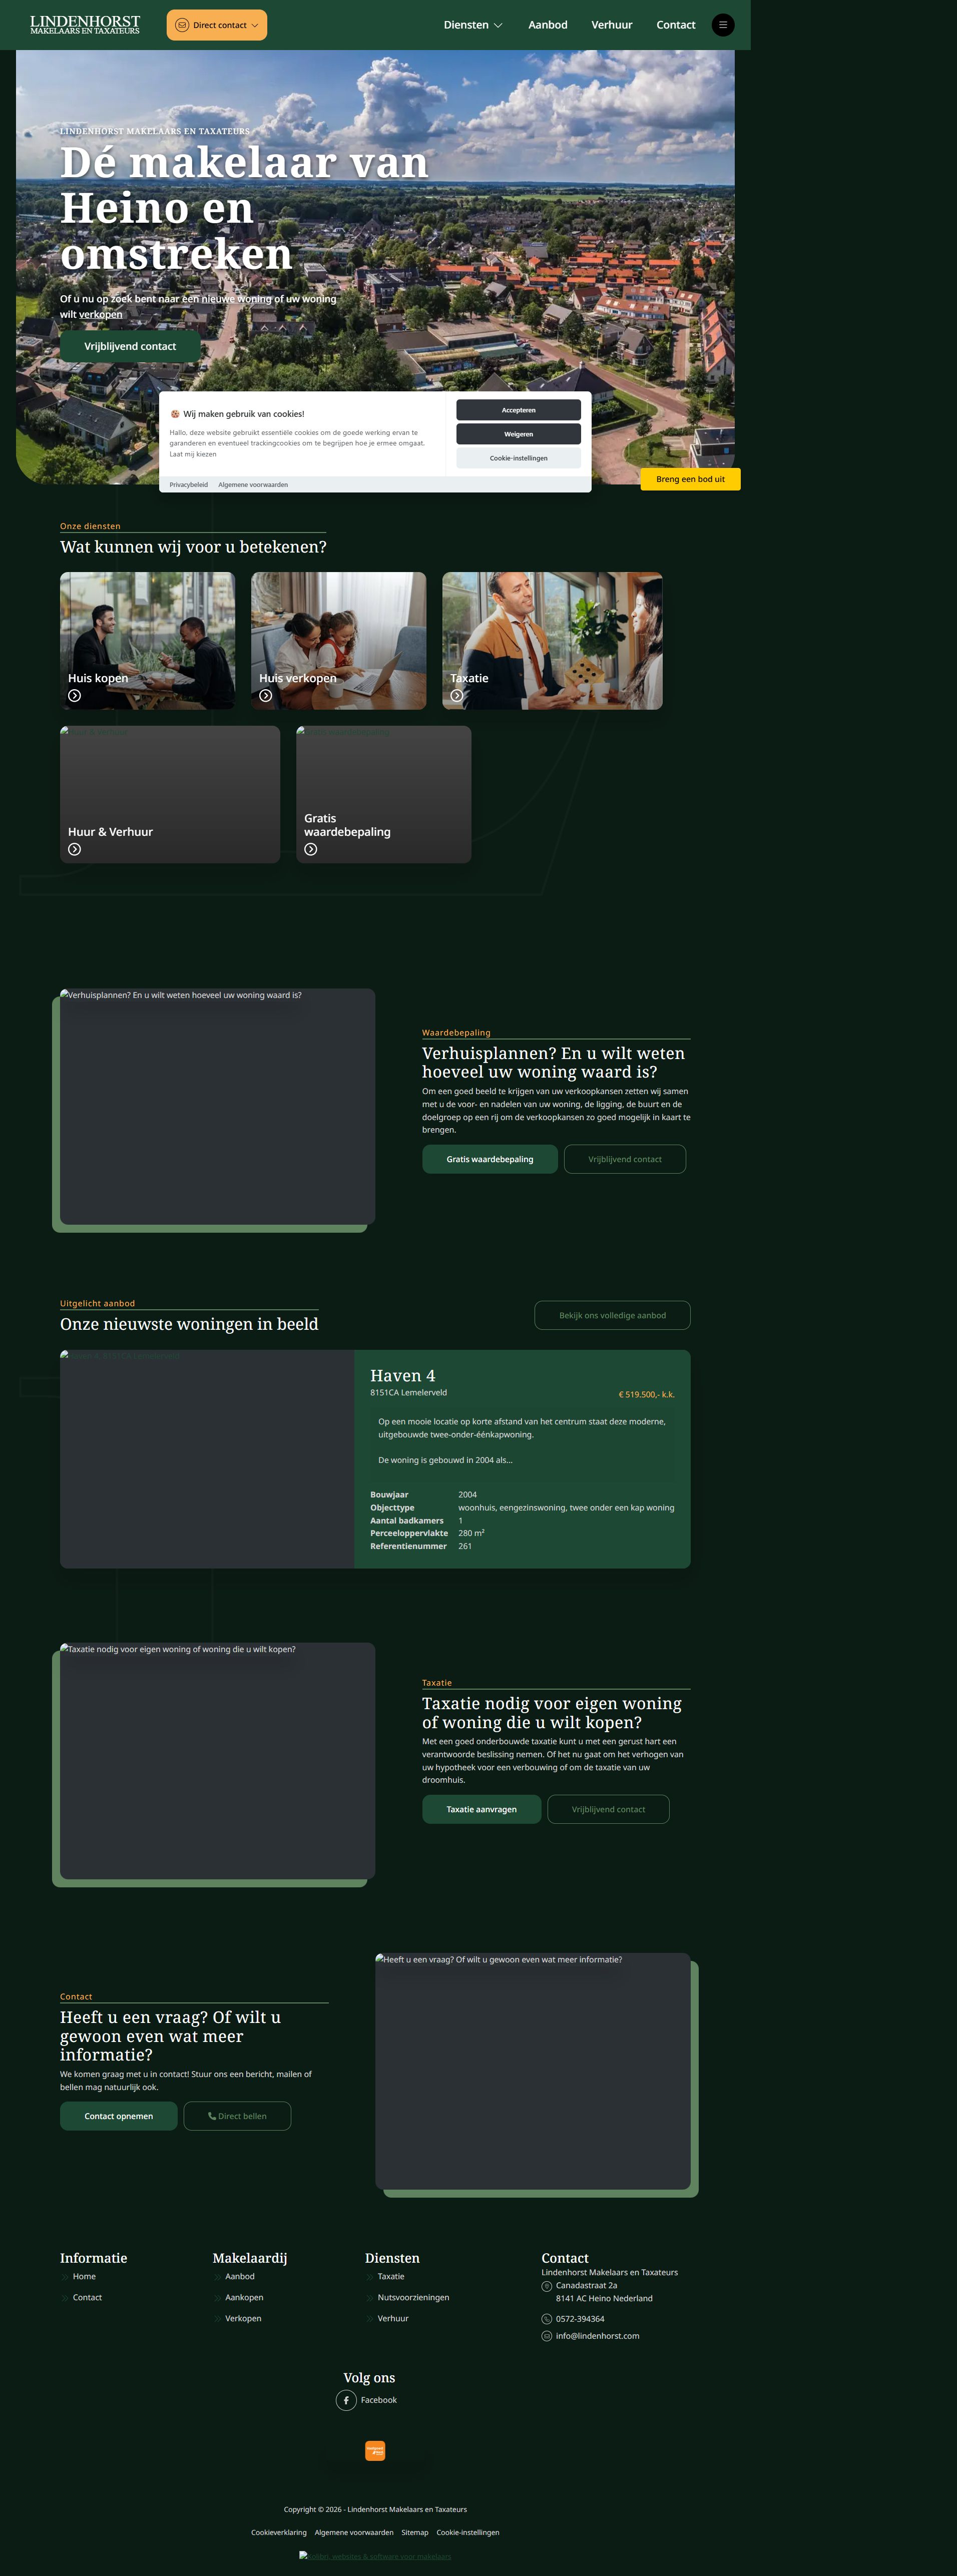Click the yellow Breng een bod uit button
The width and height of the screenshot is (957, 2576).
(690, 479)
